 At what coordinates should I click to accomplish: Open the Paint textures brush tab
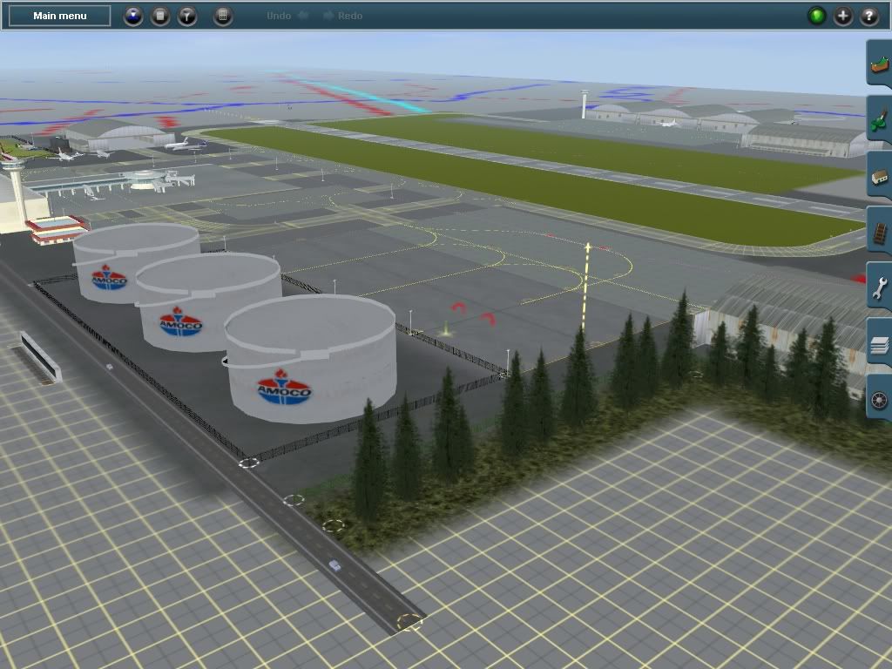click(x=879, y=119)
